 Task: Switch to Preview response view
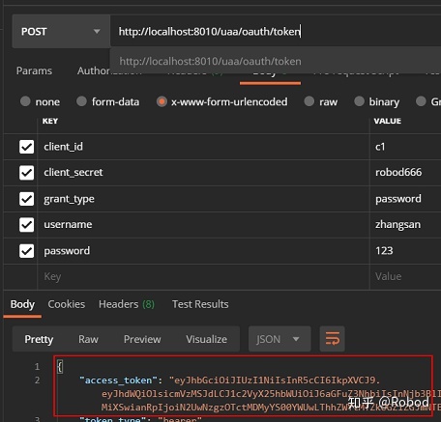(142, 339)
